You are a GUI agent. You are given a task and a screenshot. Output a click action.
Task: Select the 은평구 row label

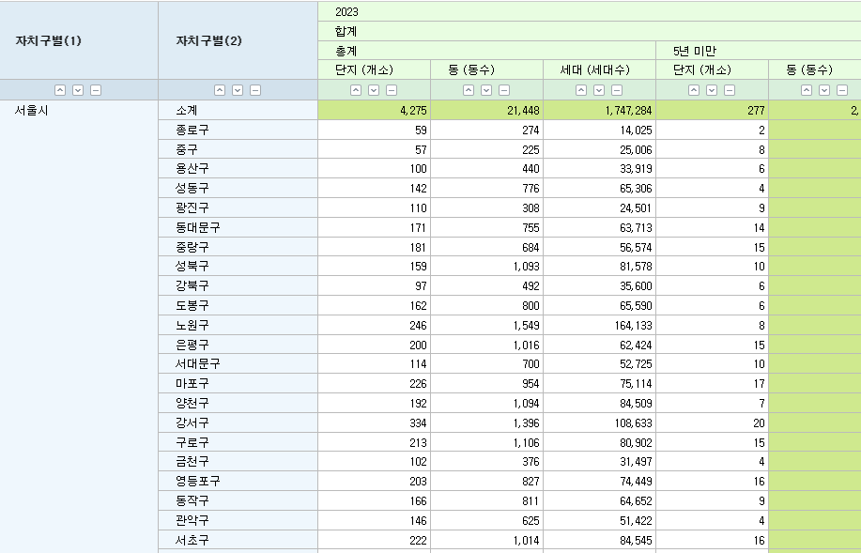238,345
